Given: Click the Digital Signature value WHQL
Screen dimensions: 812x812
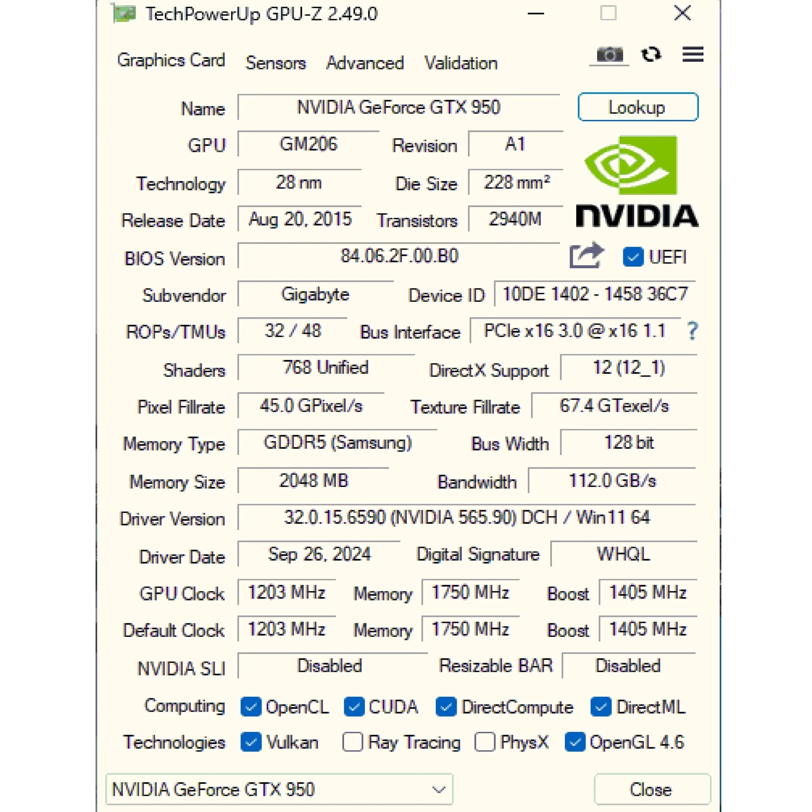Looking at the screenshot, I should (x=624, y=554).
